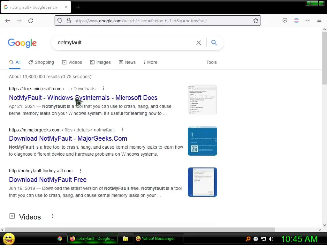Click the scroll right arrow
Image resolution: width=327 pixels, height=245 pixels.
tap(320, 230)
